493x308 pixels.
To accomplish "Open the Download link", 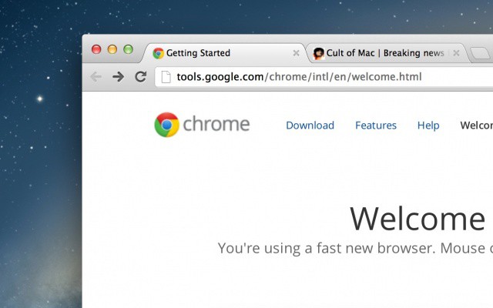I will [310, 125].
